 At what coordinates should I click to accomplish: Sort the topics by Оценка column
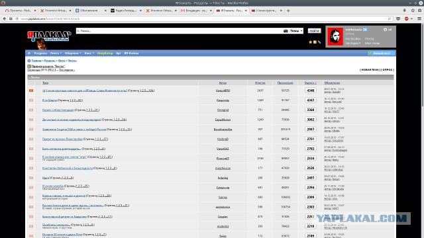pyautogui.click(x=310, y=83)
